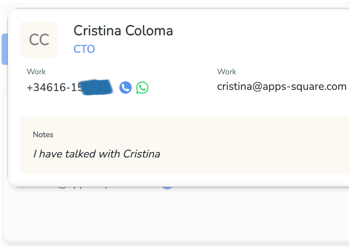Click the CC avatar initials tile
The image size is (349, 247).
click(x=39, y=40)
